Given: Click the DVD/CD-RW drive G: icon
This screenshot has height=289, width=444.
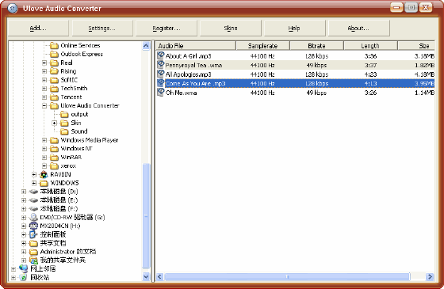Looking at the screenshot, I should [33, 217].
